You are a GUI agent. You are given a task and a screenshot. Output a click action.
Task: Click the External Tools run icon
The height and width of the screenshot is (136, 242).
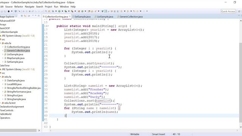pyautogui.click(x=72, y=11)
